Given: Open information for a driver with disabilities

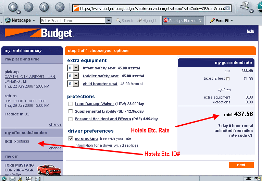Looking at the screenshot, I should [107, 145].
